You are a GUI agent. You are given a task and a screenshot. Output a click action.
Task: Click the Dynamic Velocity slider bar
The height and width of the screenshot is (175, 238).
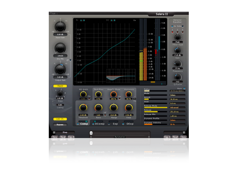click(x=155, y=124)
